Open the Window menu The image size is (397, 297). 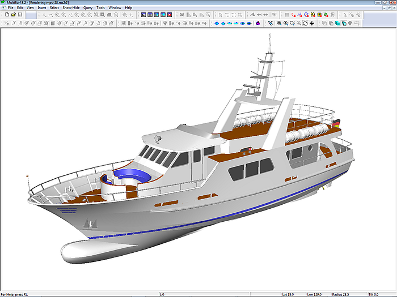[115, 8]
